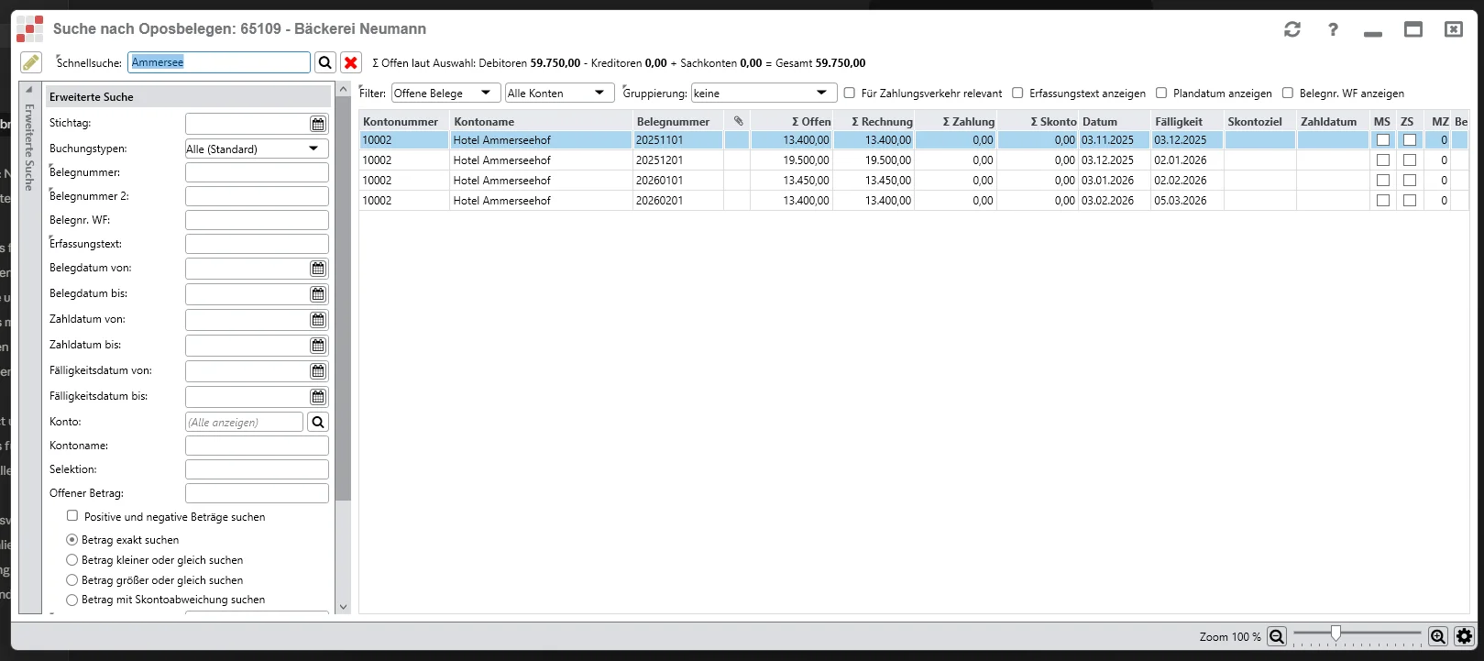Check Positive und negative Beträge suchen

72,516
